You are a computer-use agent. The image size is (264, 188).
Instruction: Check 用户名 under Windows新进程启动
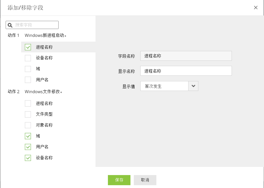click(28, 80)
